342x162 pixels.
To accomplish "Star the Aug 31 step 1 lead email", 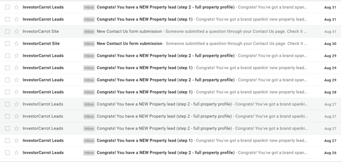I will (x=17, y=19).
